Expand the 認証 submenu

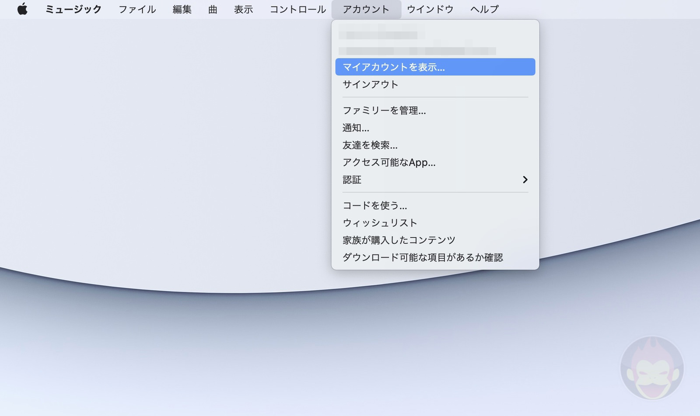435,180
